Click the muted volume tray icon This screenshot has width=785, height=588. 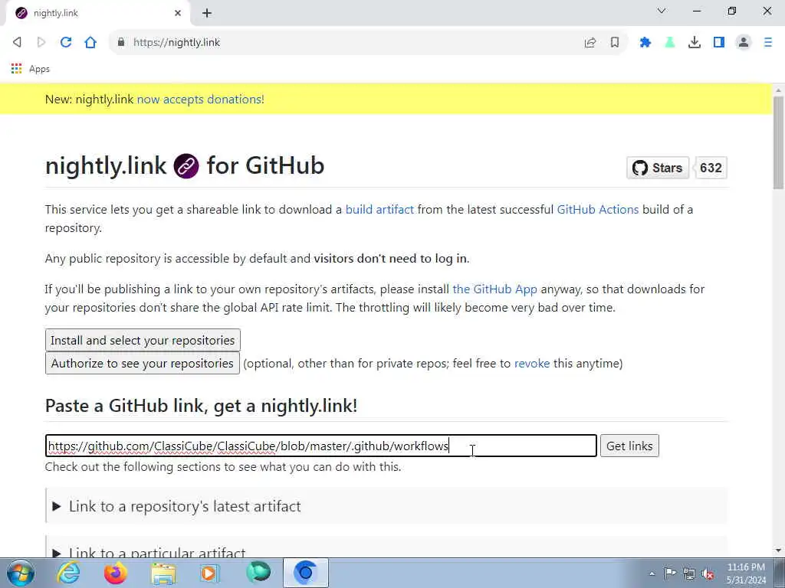coord(708,573)
